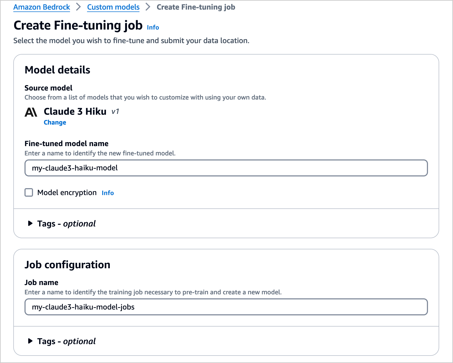Click the Claude 3 Hiku model name
This screenshot has height=363, width=453.
coord(75,112)
